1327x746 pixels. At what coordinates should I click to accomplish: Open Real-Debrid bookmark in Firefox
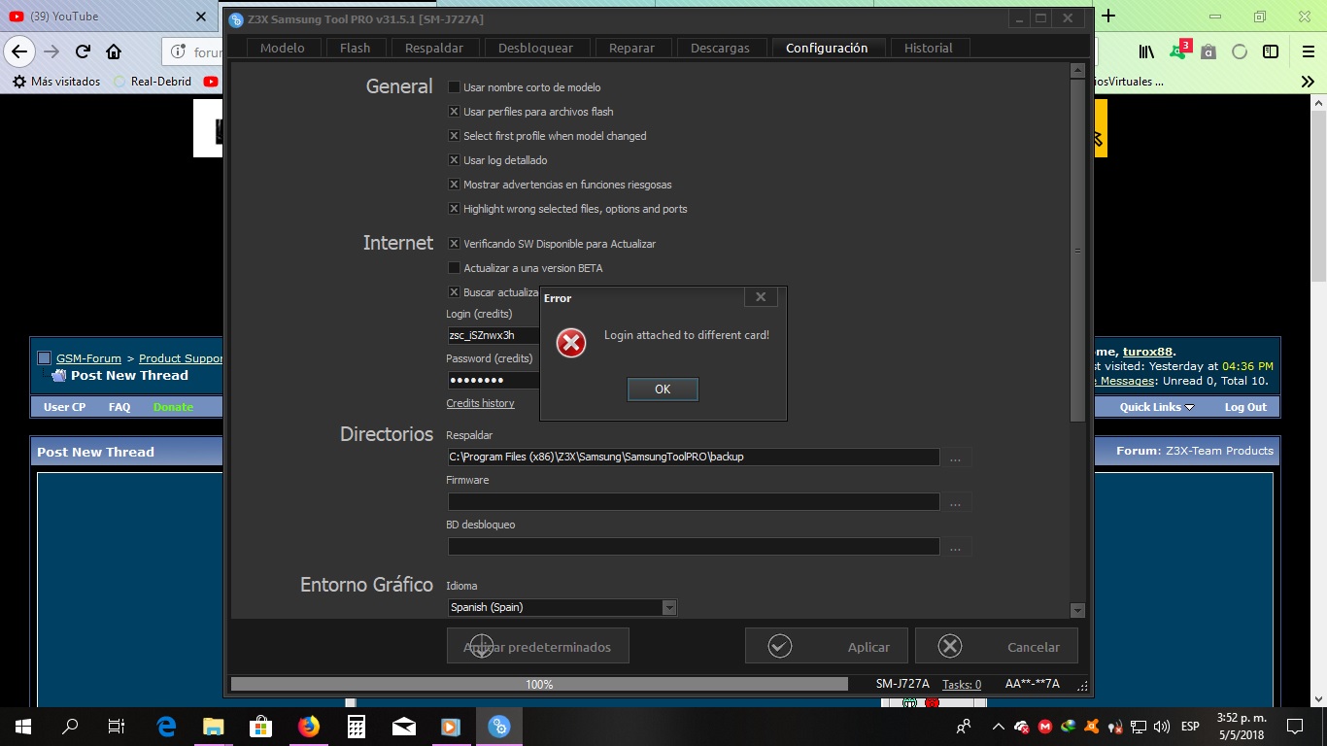point(153,82)
